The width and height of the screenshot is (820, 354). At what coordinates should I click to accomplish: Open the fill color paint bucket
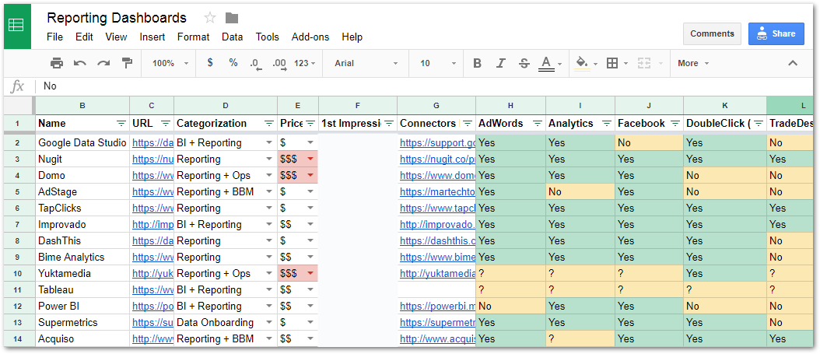tap(582, 63)
